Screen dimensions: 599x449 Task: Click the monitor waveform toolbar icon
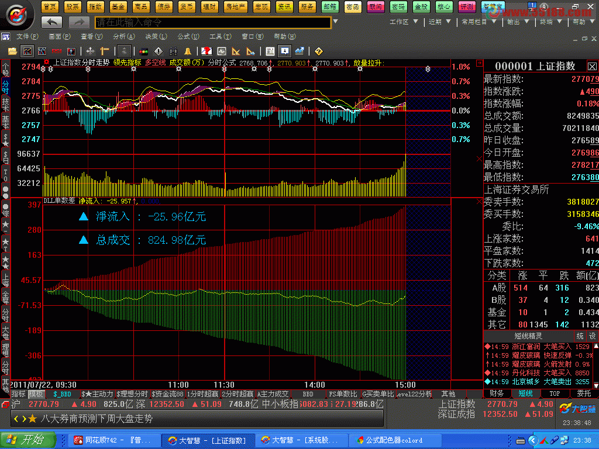point(222,51)
